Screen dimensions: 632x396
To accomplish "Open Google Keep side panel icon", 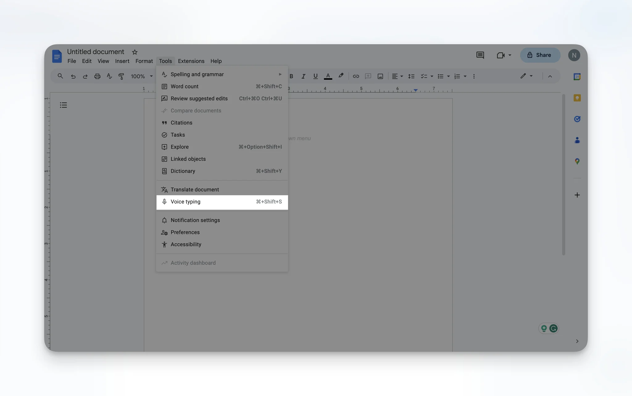I will [x=577, y=98].
